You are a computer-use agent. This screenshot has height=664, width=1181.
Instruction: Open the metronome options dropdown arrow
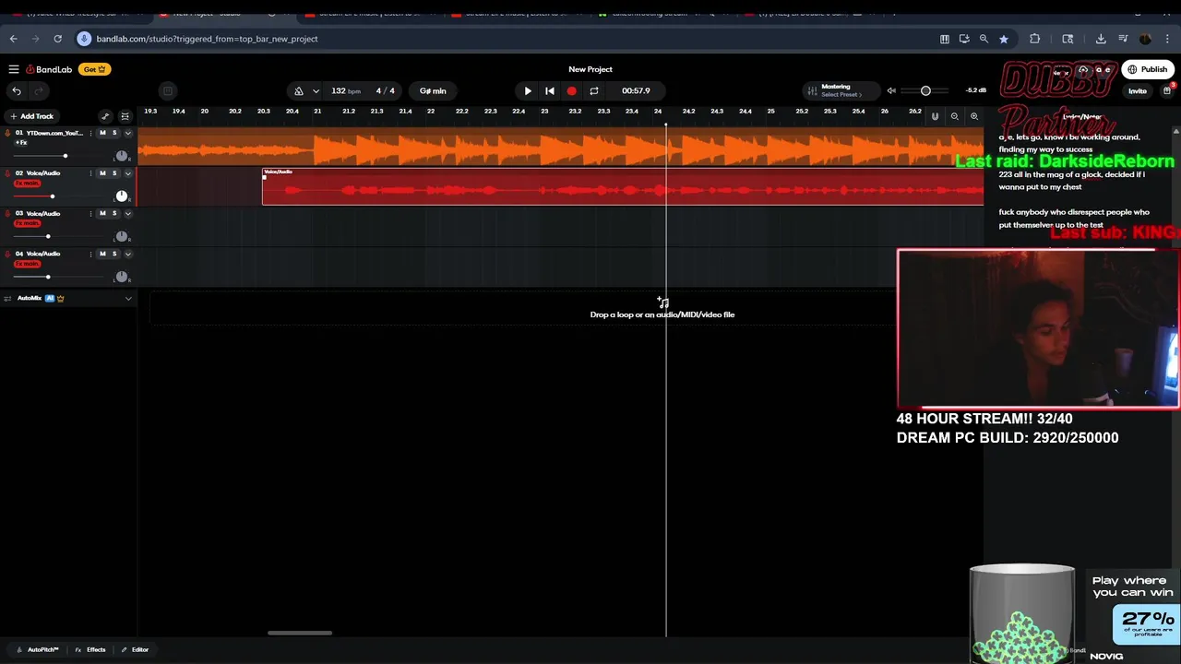point(316,90)
